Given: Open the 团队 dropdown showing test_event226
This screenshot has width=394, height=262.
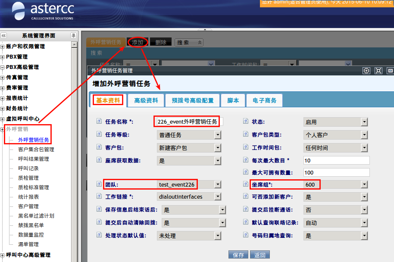Looking at the screenshot, I should [x=218, y=184].
